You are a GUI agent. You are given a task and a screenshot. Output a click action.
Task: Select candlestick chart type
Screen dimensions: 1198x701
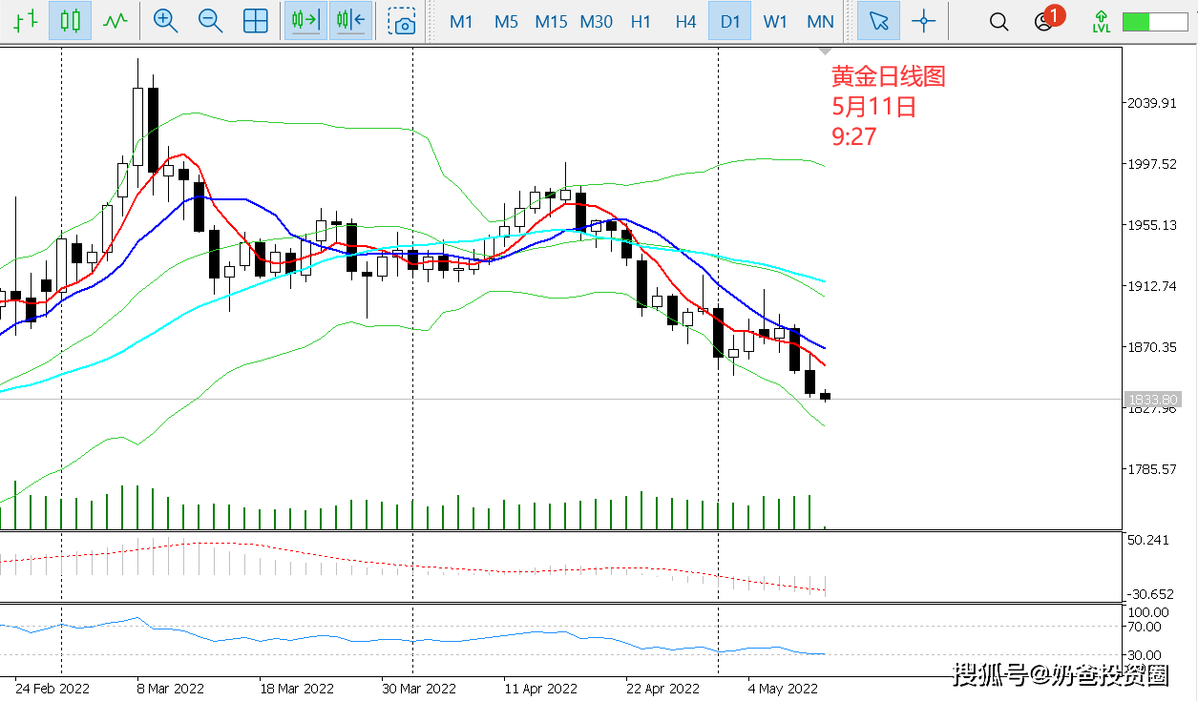(71, 21)
